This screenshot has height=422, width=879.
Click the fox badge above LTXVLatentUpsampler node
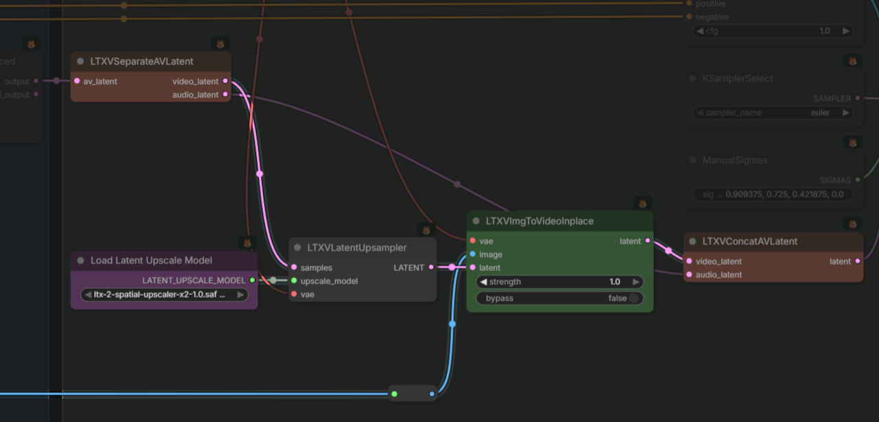426,230
